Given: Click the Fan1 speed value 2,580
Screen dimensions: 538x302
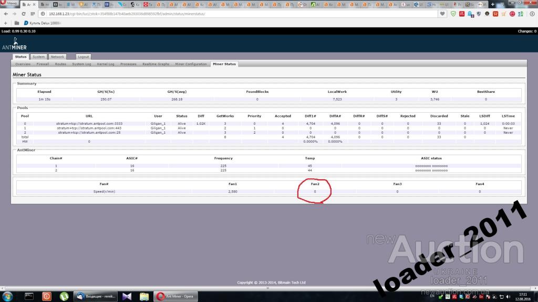Looking at the screenshot, I should [x=233, y=192].
